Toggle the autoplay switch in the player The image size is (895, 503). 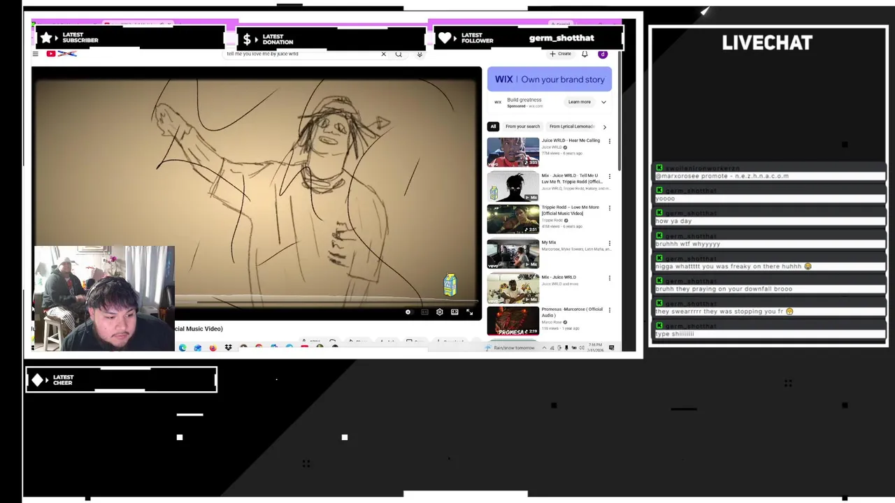[x=408, y=312]
